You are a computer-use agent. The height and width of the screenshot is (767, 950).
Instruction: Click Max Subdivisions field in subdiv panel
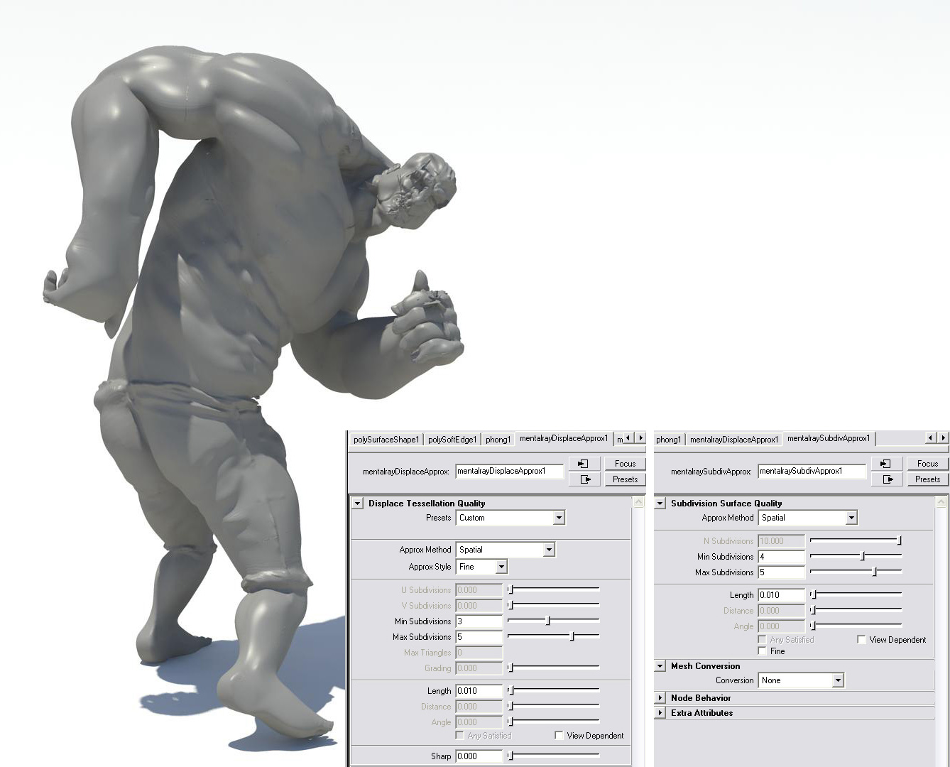pyautogui.click(x=782, y=572)
